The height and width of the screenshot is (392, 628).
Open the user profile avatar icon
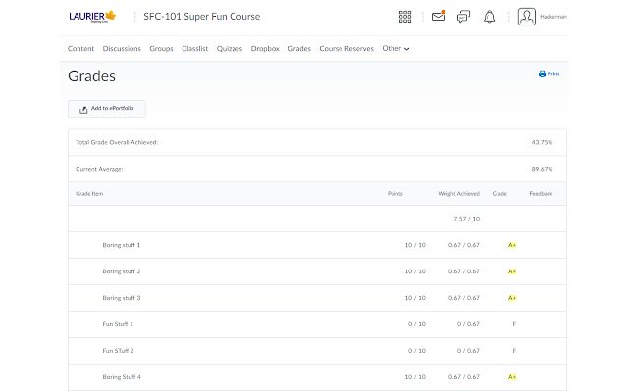coord(526,17)
